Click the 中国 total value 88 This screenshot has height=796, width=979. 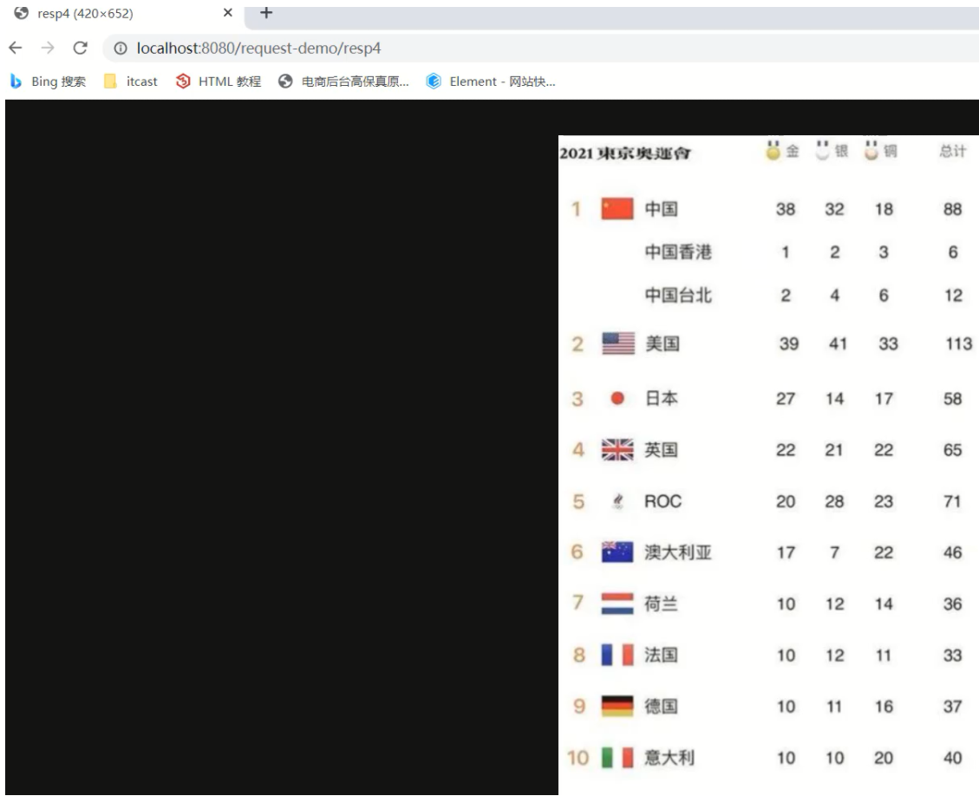(953, 209)
